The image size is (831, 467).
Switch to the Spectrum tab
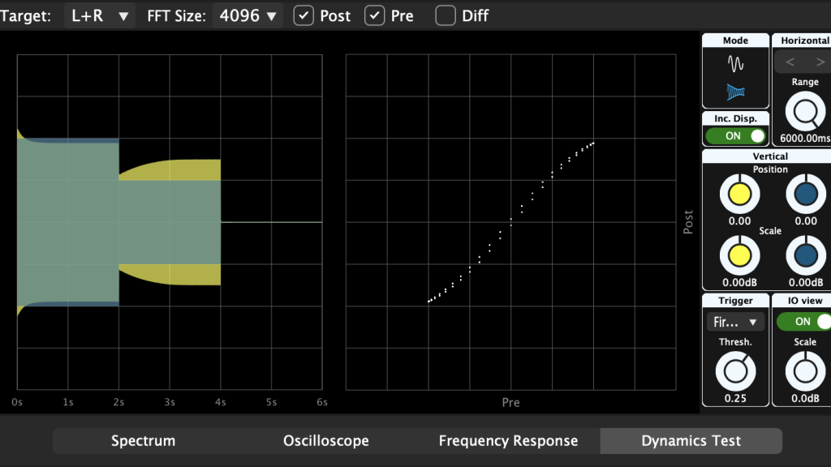[x=143, y=440]
